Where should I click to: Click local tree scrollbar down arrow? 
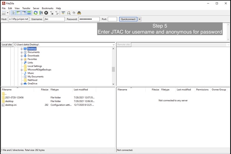[x=113, y=84]
